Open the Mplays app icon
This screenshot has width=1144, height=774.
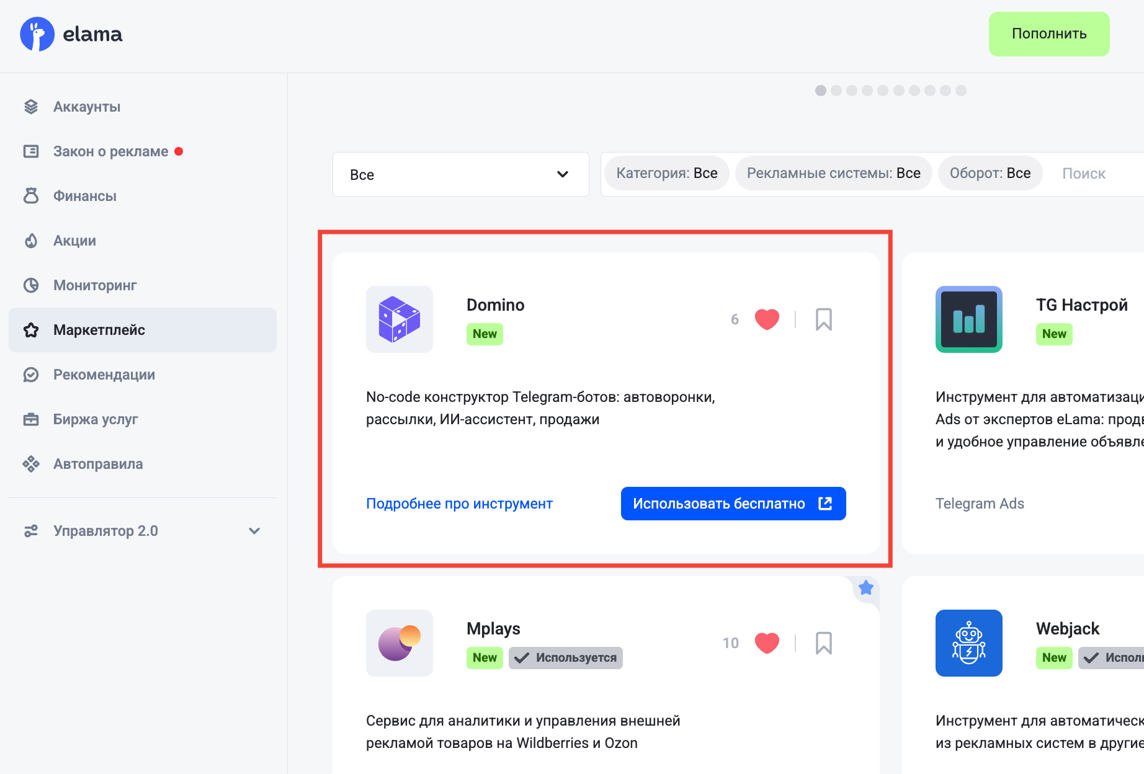pyautogui.click(x=399, y=643)
